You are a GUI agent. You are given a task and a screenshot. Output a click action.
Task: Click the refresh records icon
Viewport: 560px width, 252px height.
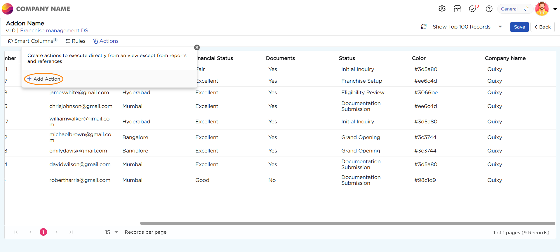click(x=424, y=27)
